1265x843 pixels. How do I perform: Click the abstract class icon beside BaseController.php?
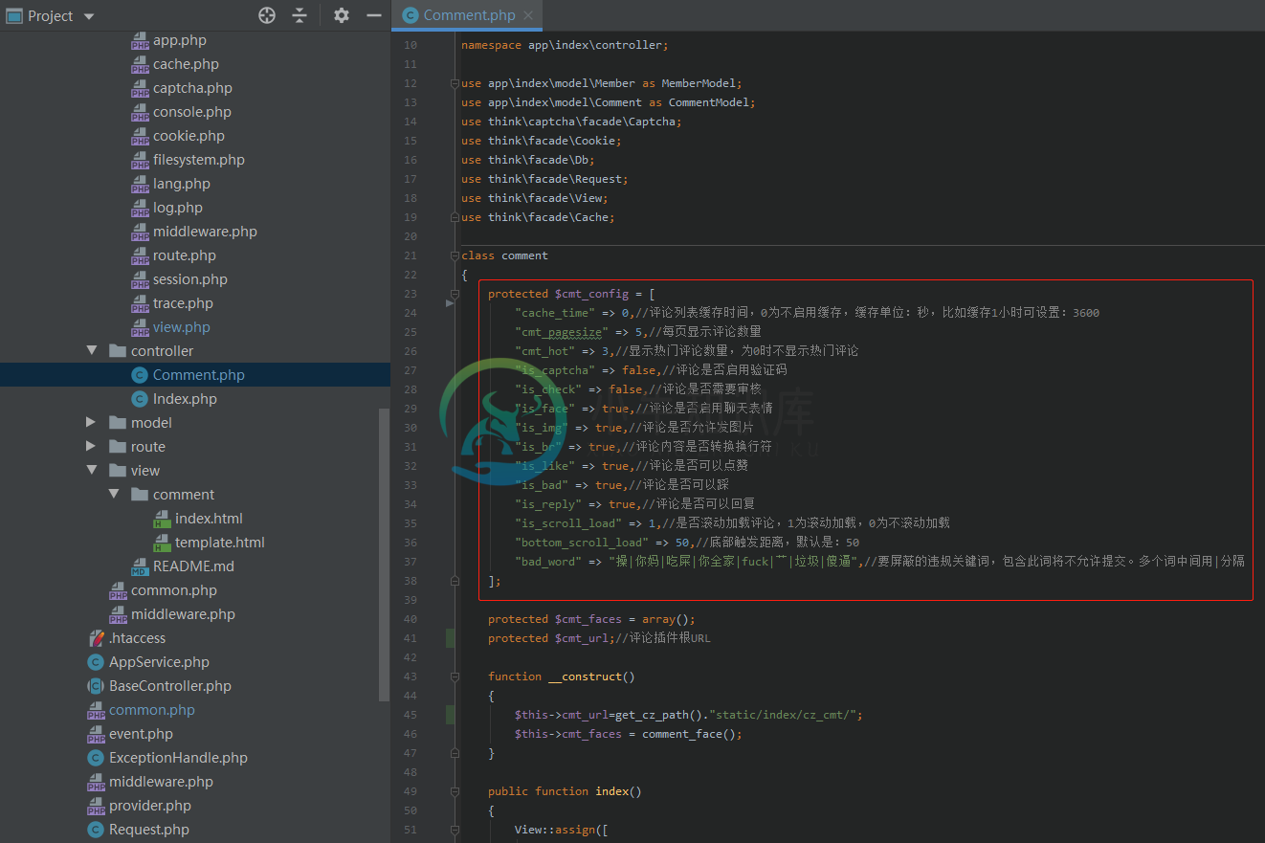[x=96, y=686]
